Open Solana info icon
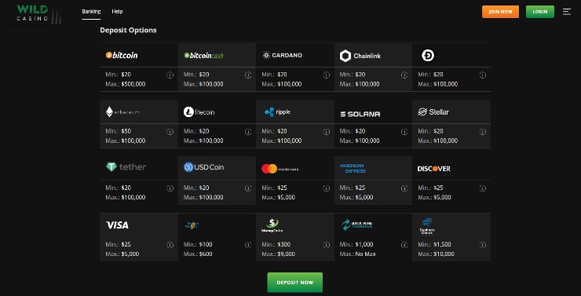The image size is (581, 296). pos(404,132)
